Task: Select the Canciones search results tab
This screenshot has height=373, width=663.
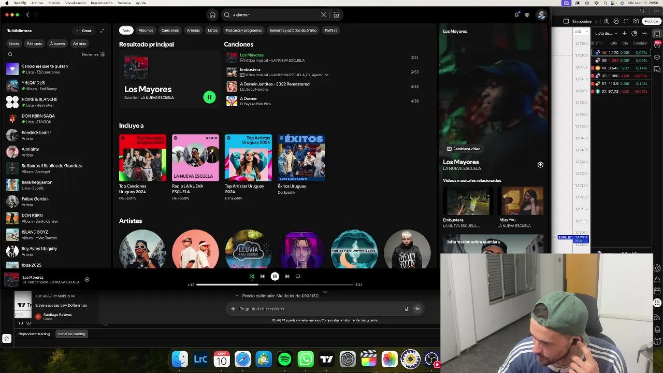Action: [x=170, y=30]
